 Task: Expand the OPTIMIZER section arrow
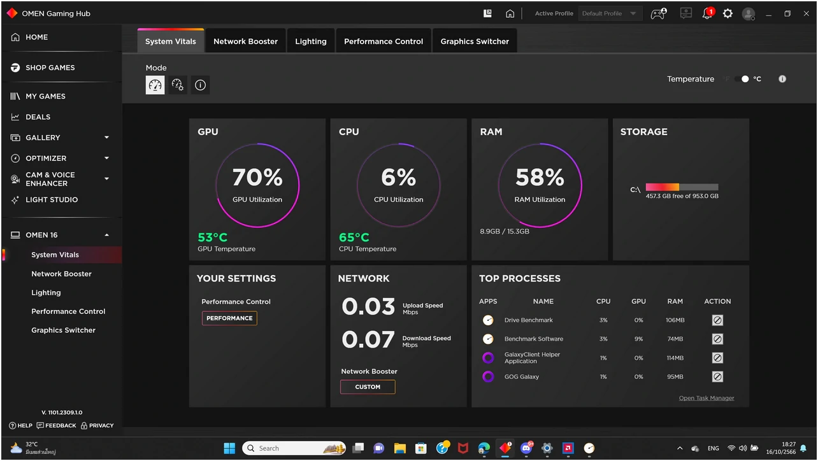pos(106,159)
